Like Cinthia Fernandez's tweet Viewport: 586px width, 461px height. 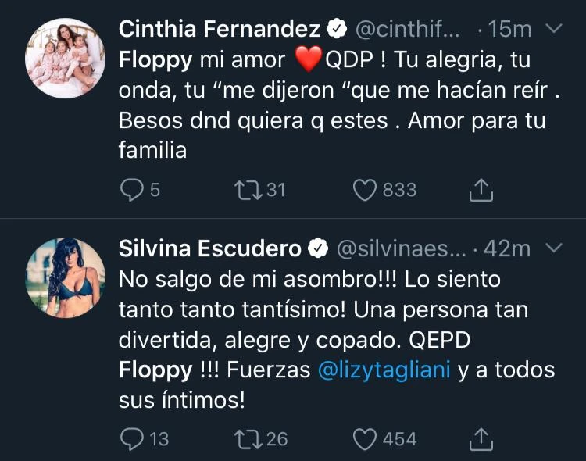[x=366, y=190]
